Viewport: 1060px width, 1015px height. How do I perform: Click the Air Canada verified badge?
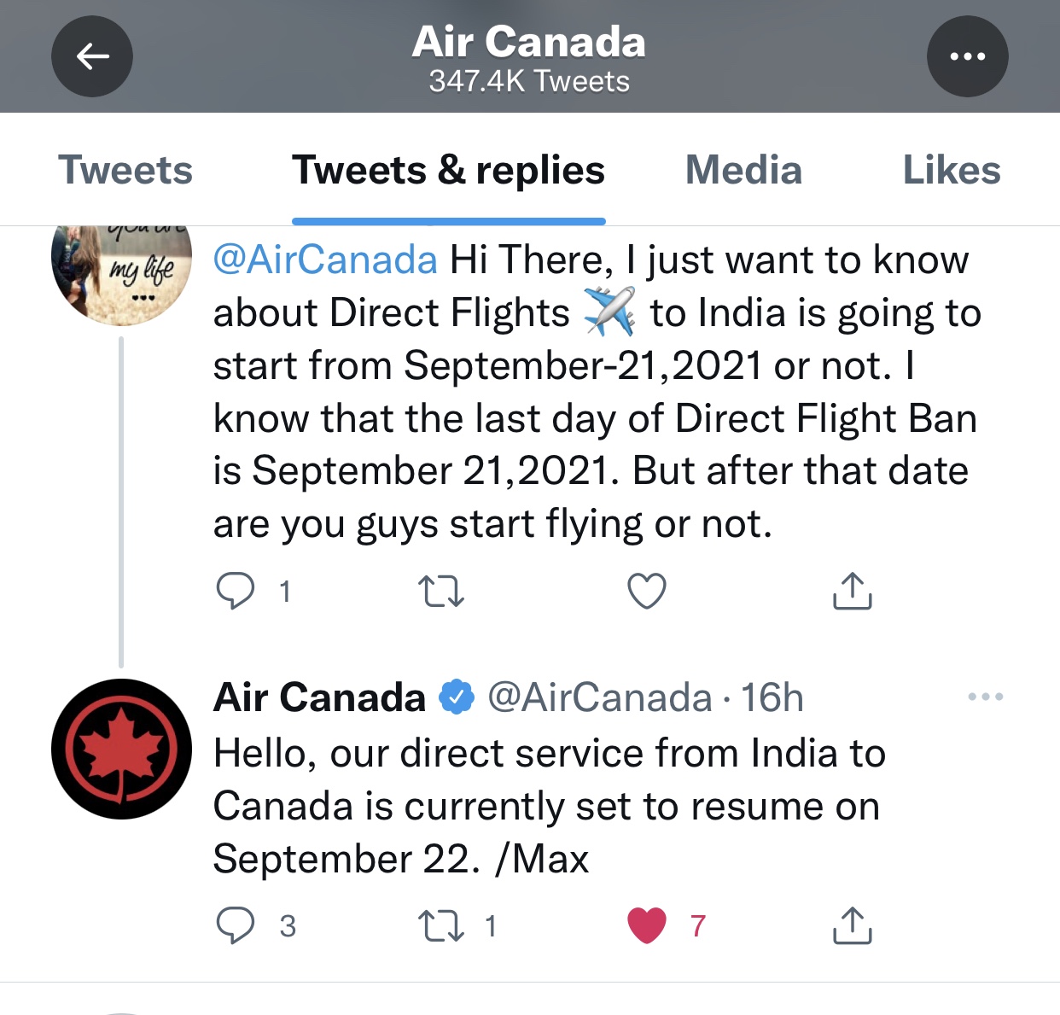click(457, 697)
